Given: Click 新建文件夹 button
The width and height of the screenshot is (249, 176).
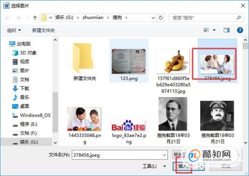Looking at the screenshot, I should point(43,30).
